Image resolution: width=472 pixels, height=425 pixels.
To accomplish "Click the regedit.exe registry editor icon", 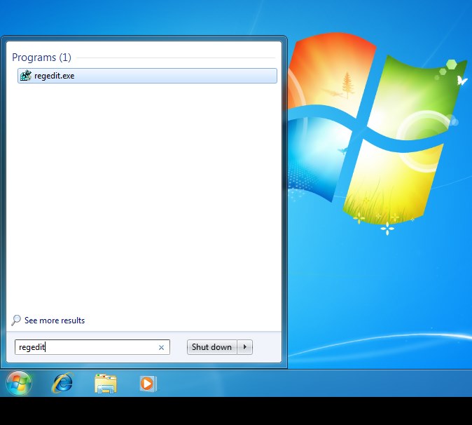I will [x=26, y=76].
